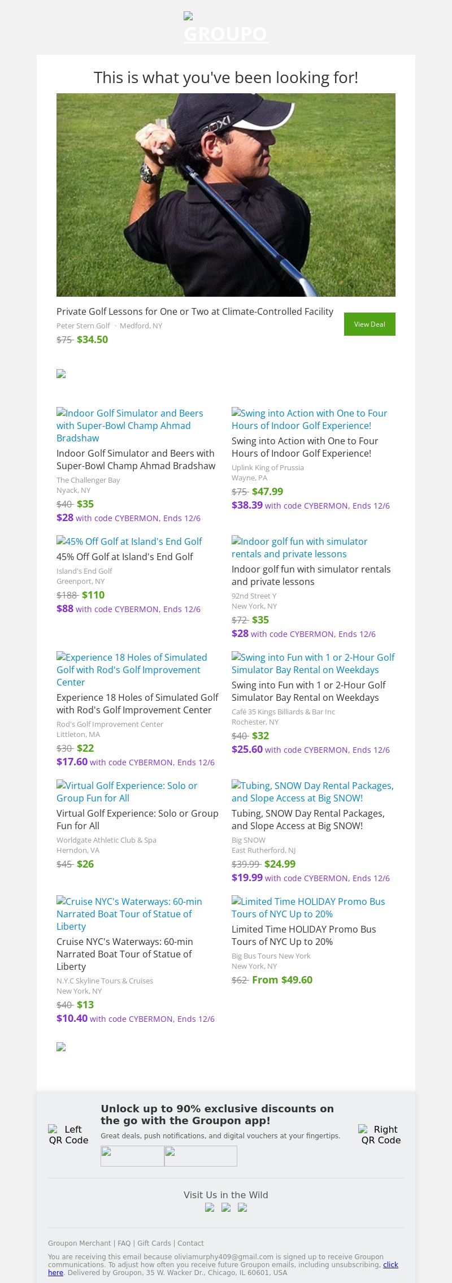Screen dimensions: 452x1283
Task: Open the leftmost social icon under Visit Us
Action: tap(210, 1207)
